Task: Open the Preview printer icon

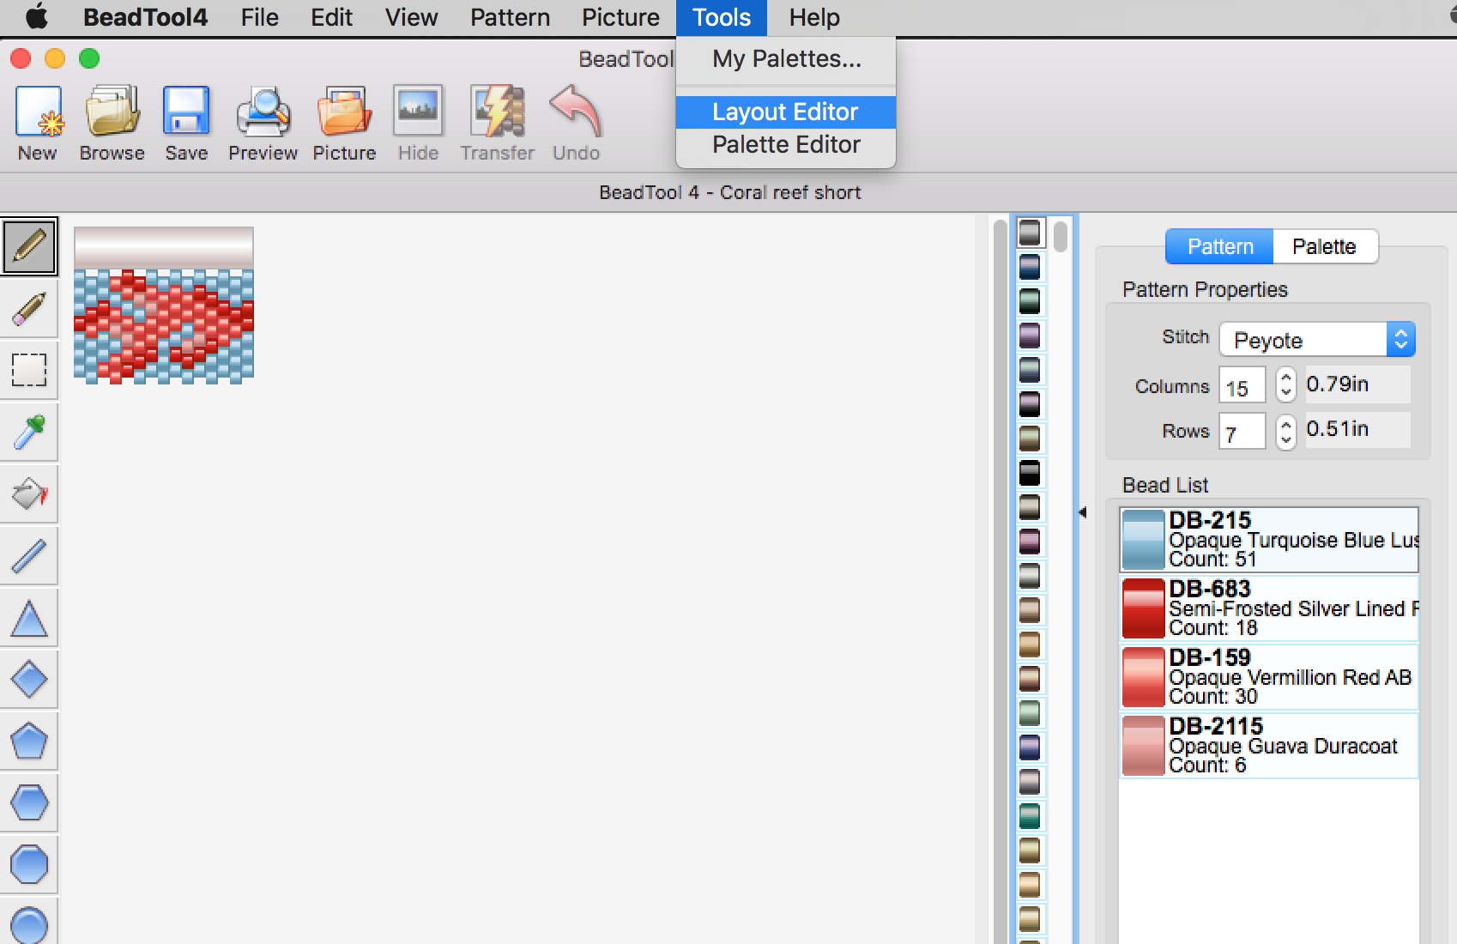Action: click(263, 112)
